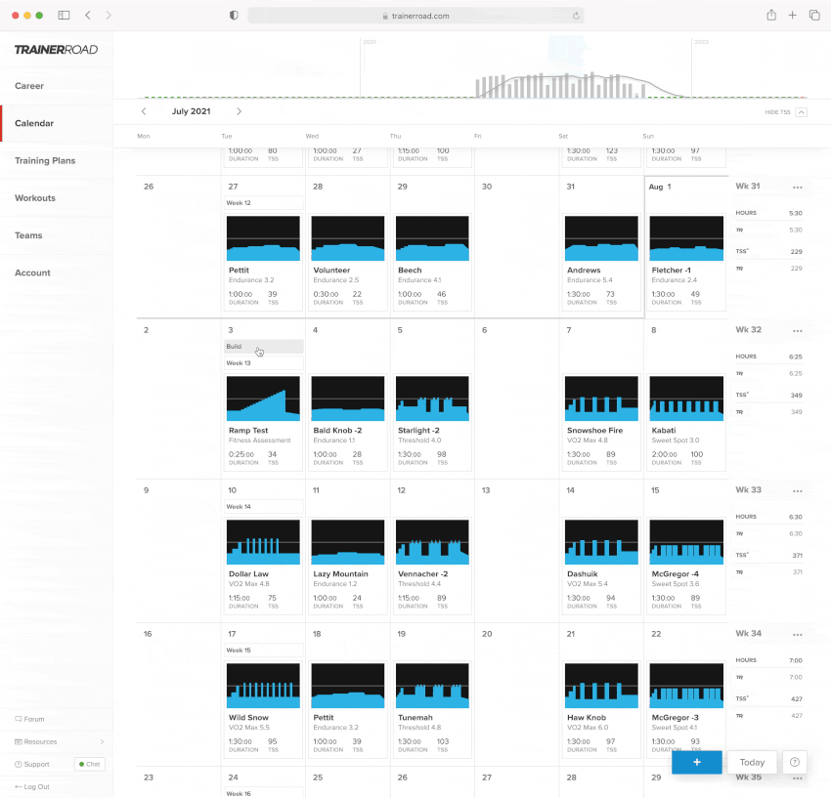Open the Wild Snow workout
This screenshot has width=831, height=798.
pos(263,709)
